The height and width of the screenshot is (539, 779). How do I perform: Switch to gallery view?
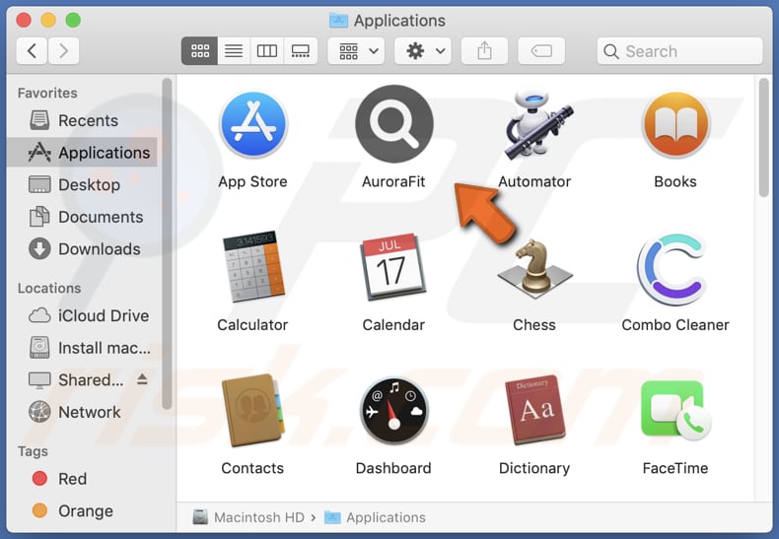[x=301, y=50]
